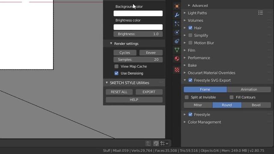This screenshot has height=154, width=274.
Task: Expand the Bake panel
Action: [x=185, y=65]
